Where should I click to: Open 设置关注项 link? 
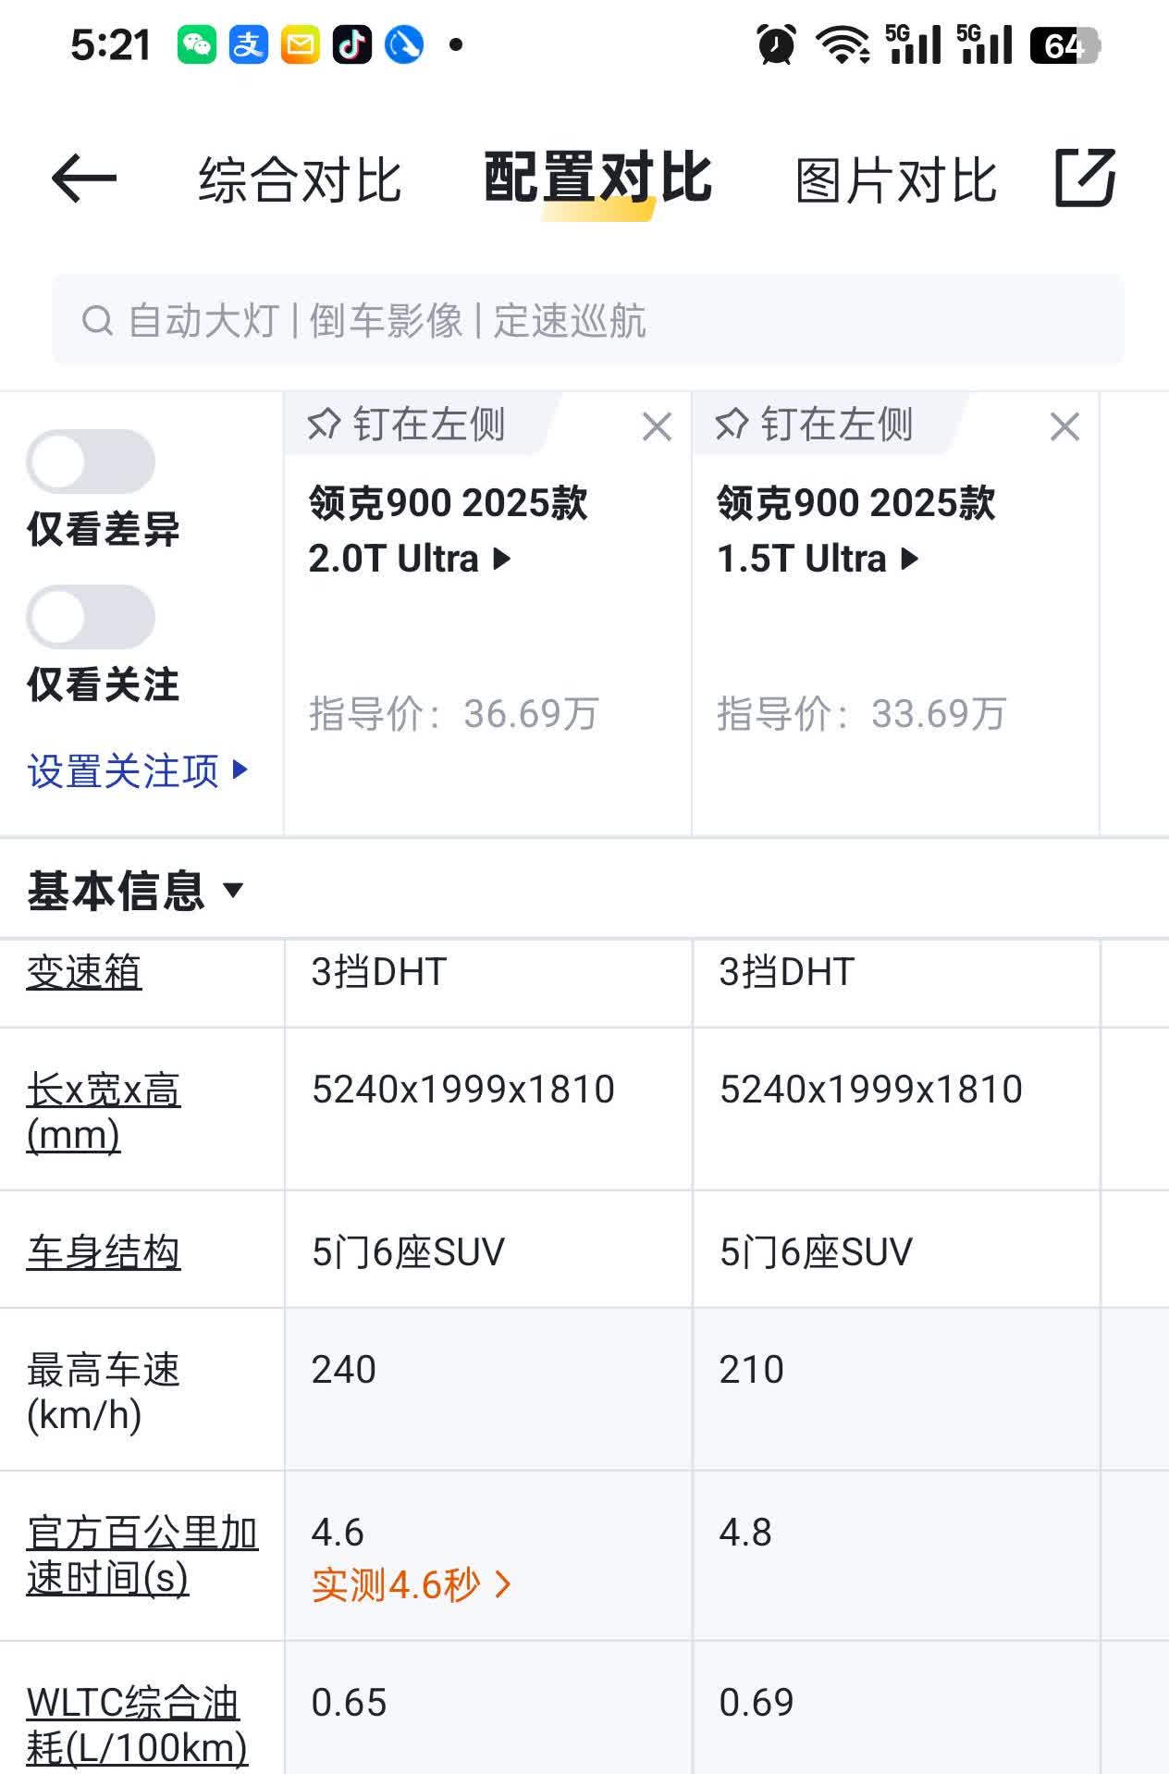pyautogui.click(x=138, y=770)
